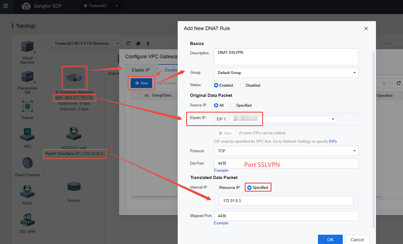Click the Enable button in gateway toolbar

click(x=168, y=83)
